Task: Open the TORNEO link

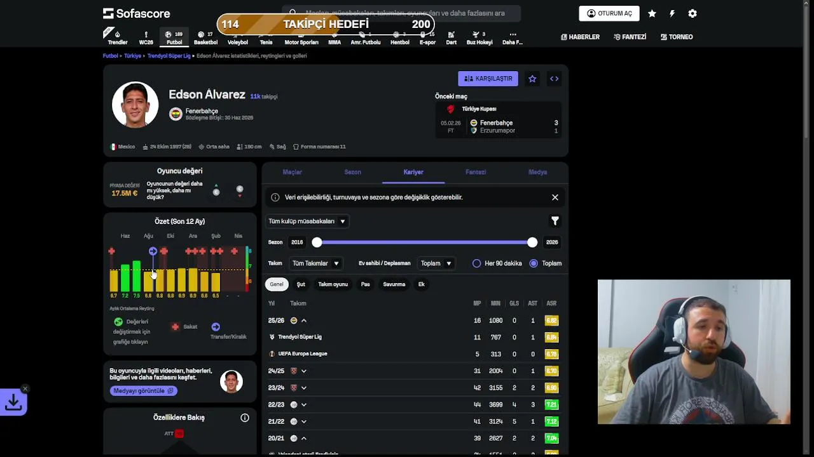Action: (x=677, y=37)
